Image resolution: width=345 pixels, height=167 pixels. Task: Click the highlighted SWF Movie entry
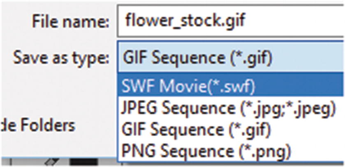188,86
